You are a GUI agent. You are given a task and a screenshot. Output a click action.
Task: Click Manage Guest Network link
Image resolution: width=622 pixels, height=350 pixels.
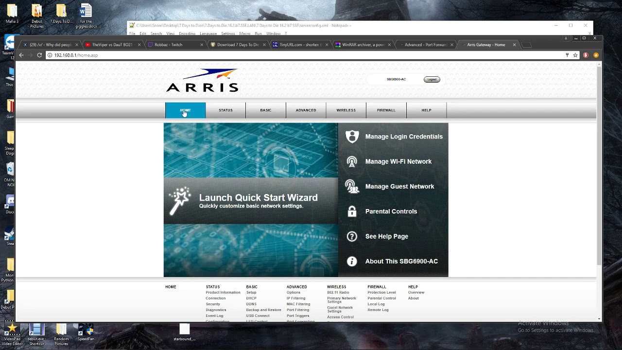pyautogui.click(x=400, y=187)
